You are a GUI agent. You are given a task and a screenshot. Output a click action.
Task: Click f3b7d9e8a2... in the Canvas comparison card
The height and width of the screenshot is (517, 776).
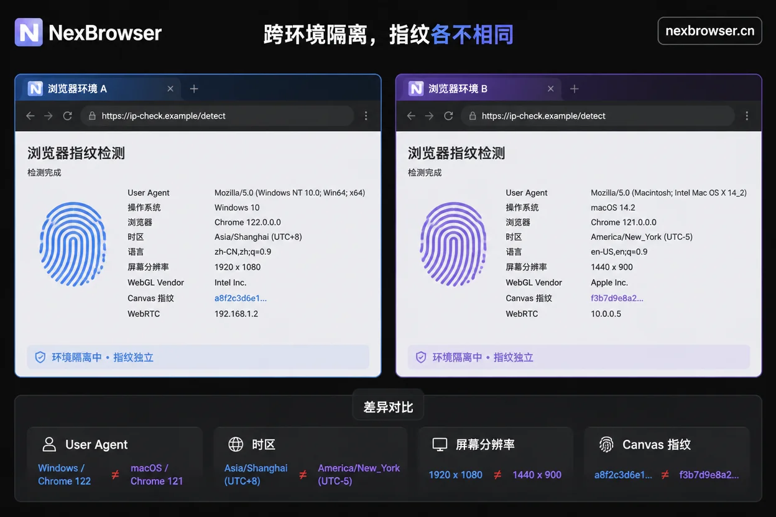(x=709, y=475)
